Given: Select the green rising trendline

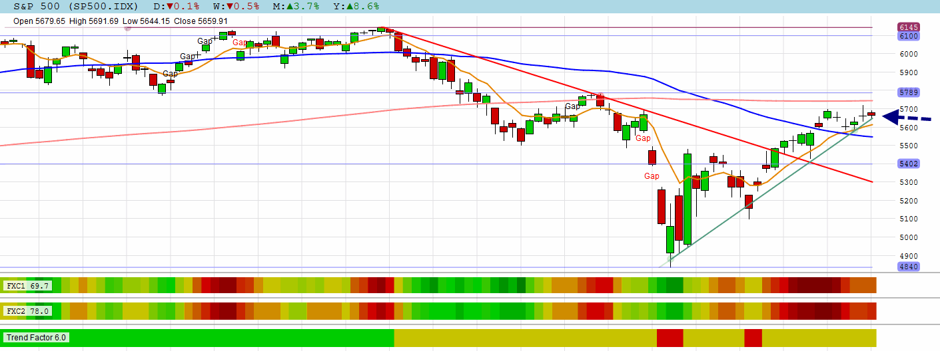Looking at the screenshot, I should pyautogui.click(x=766, y=194).
